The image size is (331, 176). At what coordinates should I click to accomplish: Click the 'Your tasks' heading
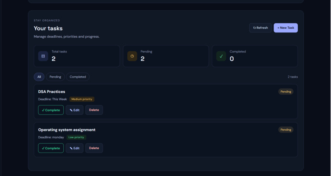tap(48, 28)
